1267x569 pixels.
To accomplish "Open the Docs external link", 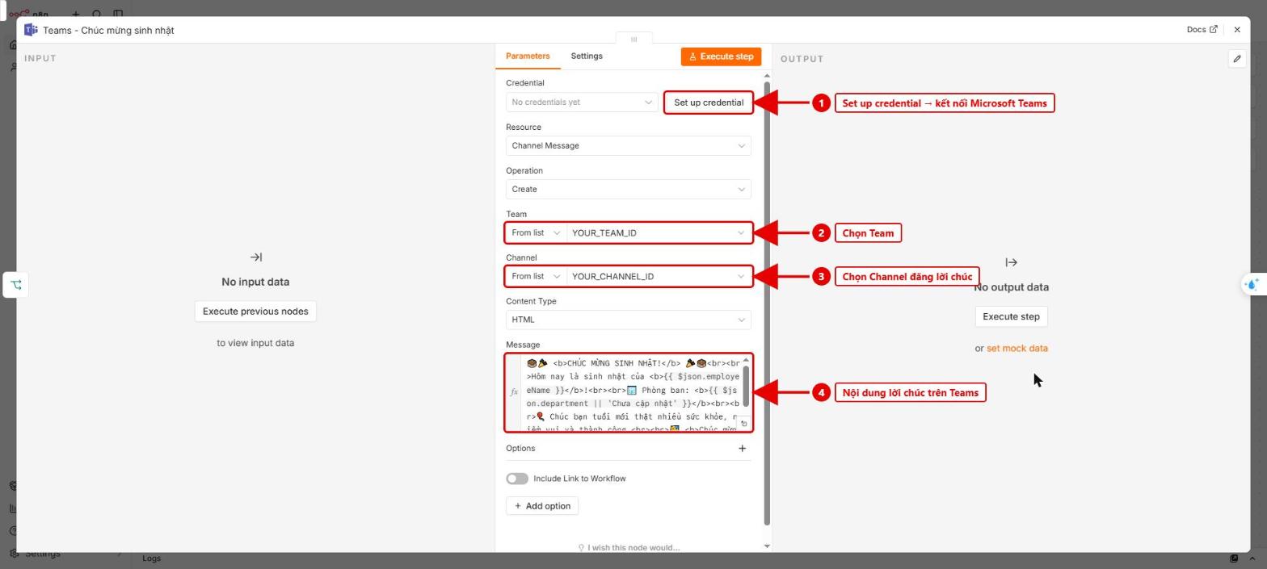I will (1202, 29).
